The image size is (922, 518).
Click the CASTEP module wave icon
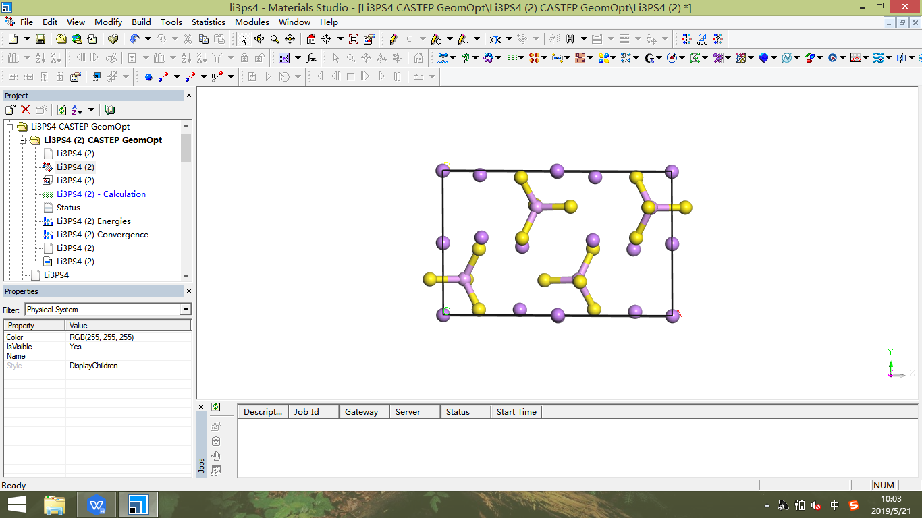[x=512, y=58]
